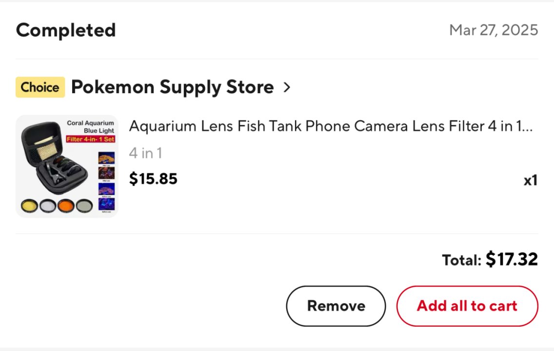Open the Pokemon Supply Store page
Screen dimensions: 554x351
click(172, 87)
